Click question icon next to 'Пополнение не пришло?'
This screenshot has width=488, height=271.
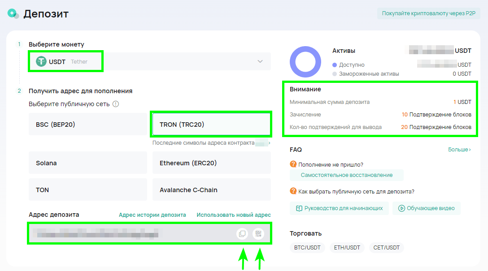pyautogui.click(x=293, y=164)
